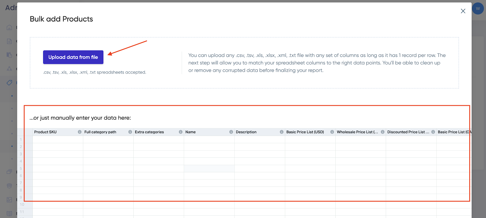The height and width of the screenshot is (218, 486).
Task: Click the Name cell in row 1
Action: tap(209, 140)
